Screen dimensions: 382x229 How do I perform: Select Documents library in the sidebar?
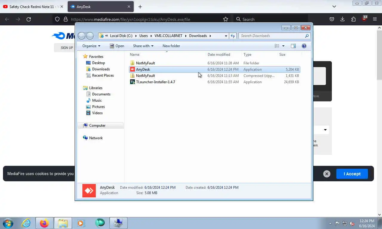tap(101, 94)
